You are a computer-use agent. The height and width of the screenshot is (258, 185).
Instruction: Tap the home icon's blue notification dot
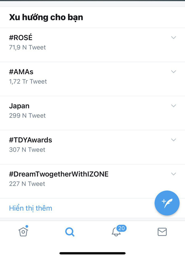pyautogui.click(x=27, y=226)
